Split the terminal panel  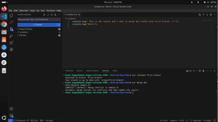tap(200, 71)
